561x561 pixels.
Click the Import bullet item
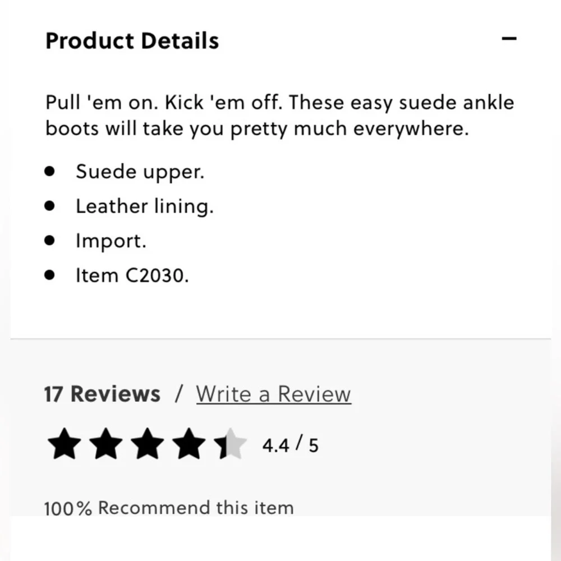111,241
